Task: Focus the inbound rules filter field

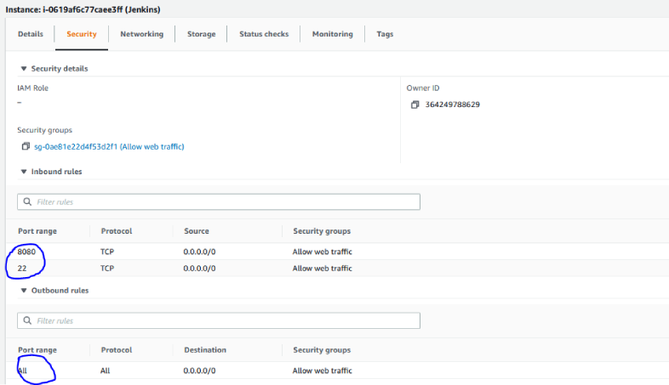Action: point(219,202)
